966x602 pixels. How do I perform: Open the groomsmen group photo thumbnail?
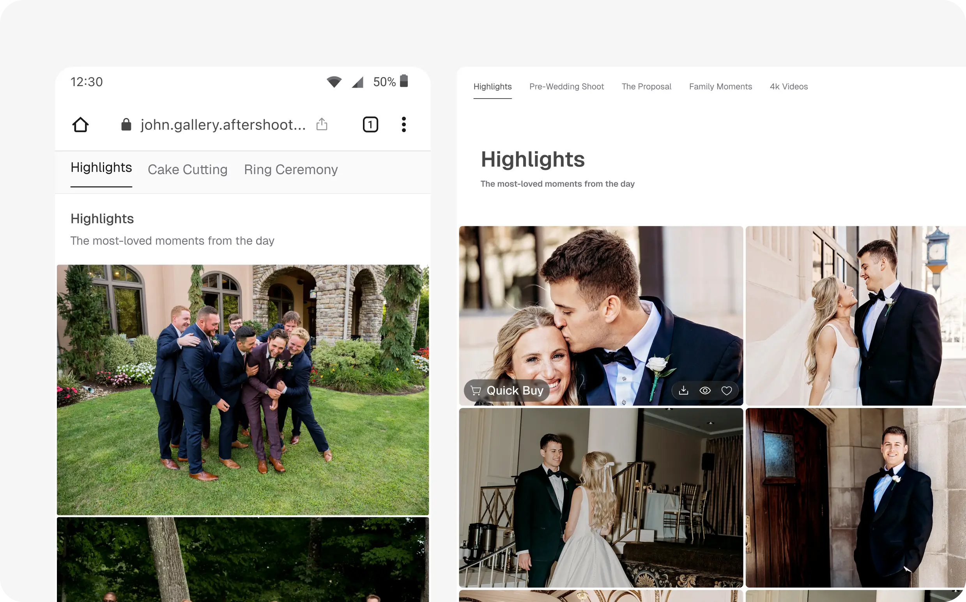(242, 390)
